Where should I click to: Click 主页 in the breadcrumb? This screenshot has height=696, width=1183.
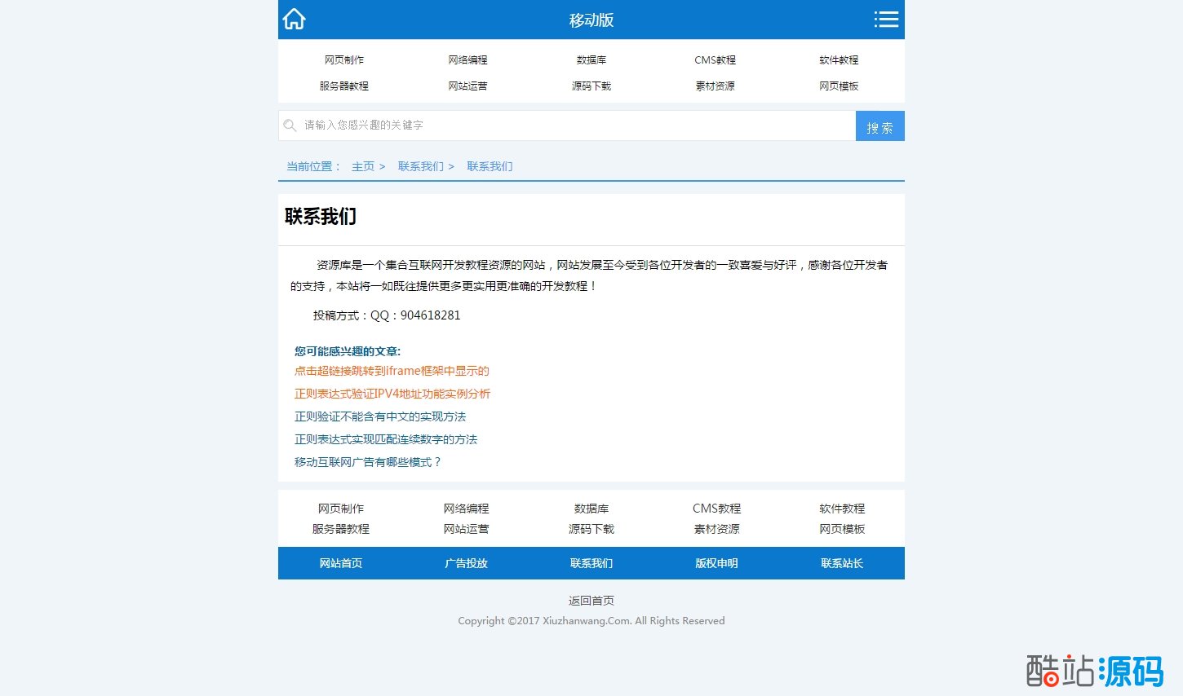coord(363,166)
